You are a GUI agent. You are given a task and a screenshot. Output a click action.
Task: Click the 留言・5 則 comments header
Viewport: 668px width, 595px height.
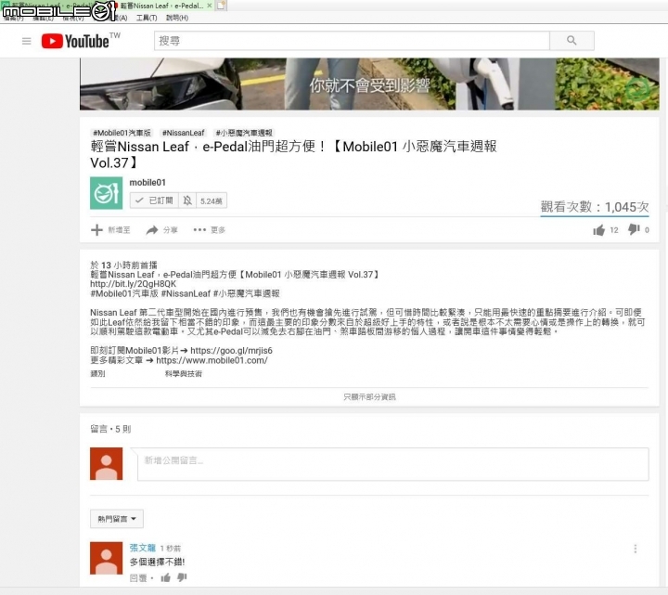(110, 429)
